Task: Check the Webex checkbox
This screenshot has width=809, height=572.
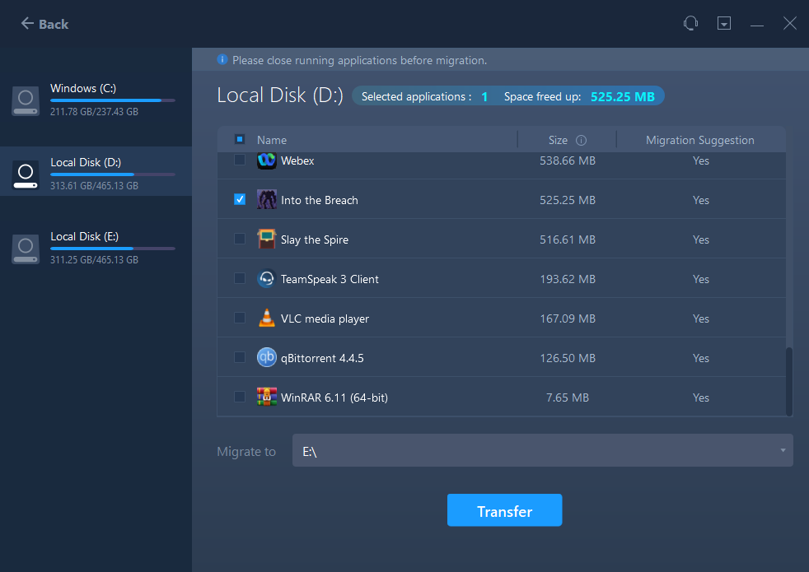Action: point(240,160)
